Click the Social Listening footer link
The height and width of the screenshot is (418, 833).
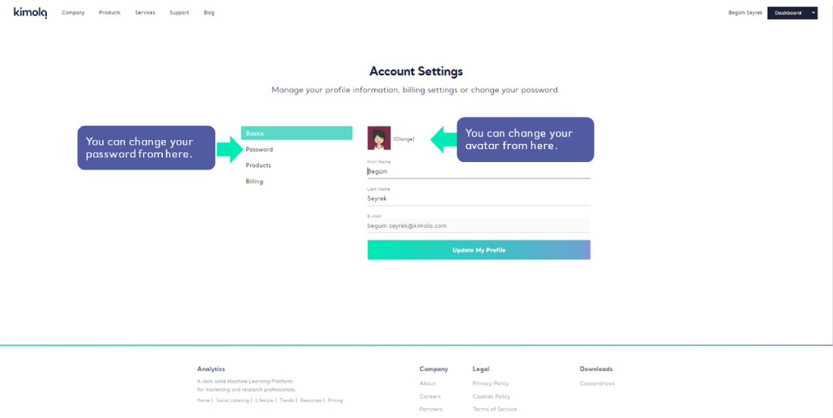(232, 401)
